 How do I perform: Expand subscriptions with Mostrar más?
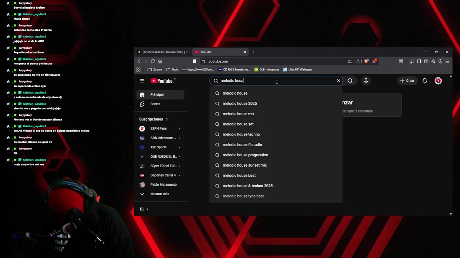tap(160, 194)
